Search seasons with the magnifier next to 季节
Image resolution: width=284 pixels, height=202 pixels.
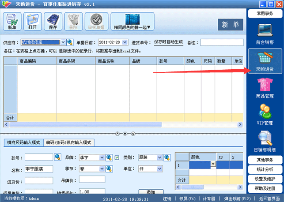pyautogui.click(x=109, y=169)
